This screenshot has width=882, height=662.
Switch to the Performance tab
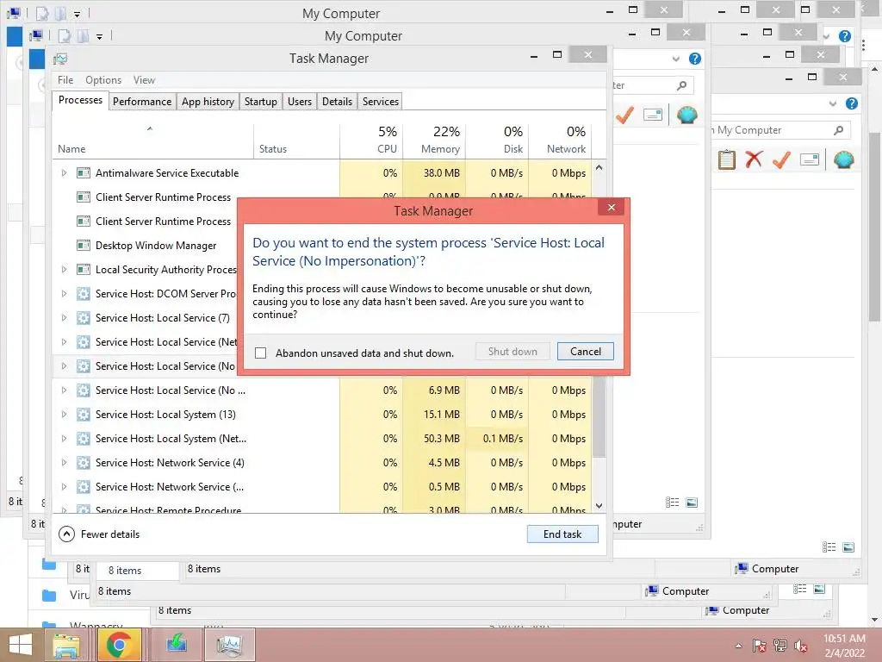click(142, 102)
